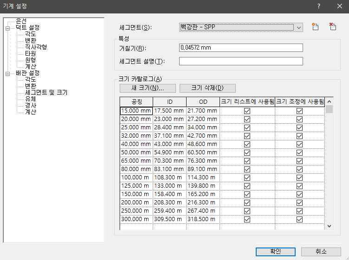Select 은선 in the settings tree
This screenshot has width=349, height=260.
click(21, 21)
